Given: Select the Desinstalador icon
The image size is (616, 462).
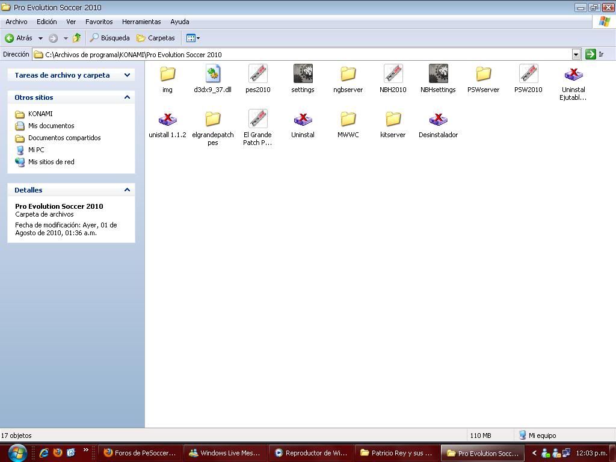Looking at the screenshot, I should point(438,119).
